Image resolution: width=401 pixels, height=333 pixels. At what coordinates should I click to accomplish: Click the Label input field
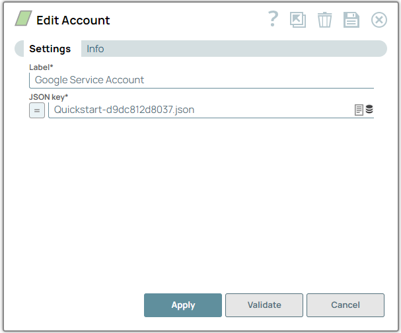201,81
